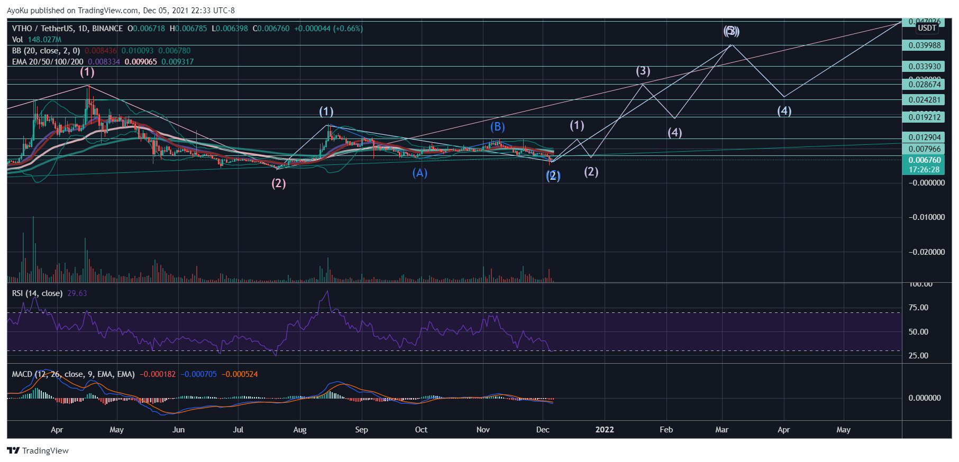Screen dimensions: 959x462
Task: Select the (3) wave label near late January
Action: [x=643, y=71]
